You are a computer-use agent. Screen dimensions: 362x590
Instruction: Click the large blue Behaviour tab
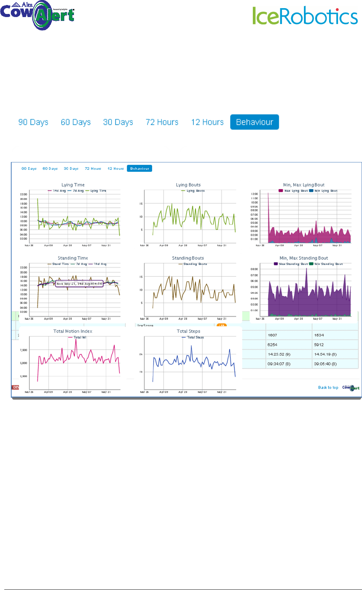click(255, 122)
